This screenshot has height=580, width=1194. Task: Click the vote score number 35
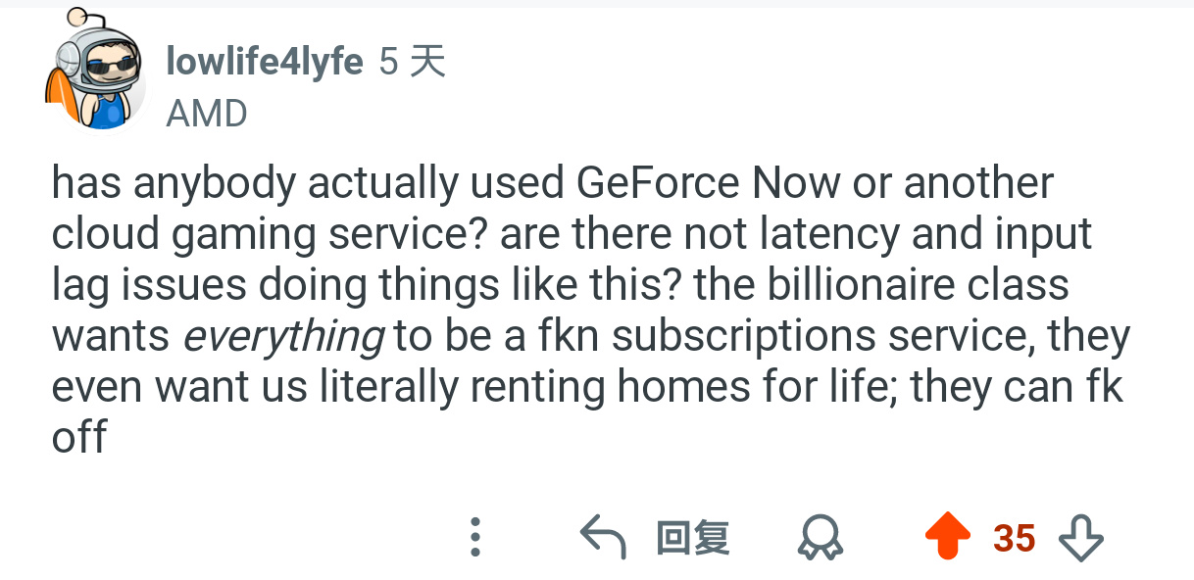pyautogui.click(x=1014, y=538)
